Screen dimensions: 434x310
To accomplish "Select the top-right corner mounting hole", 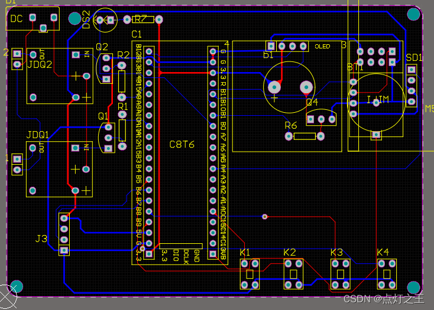I will click(413, 14).
